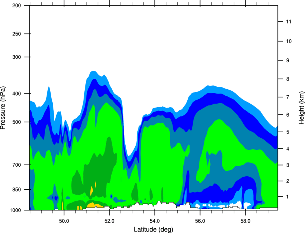Click the 700 pressure tick label
The height and width of the screenshot is (233, 305).
tap(17, 165)
